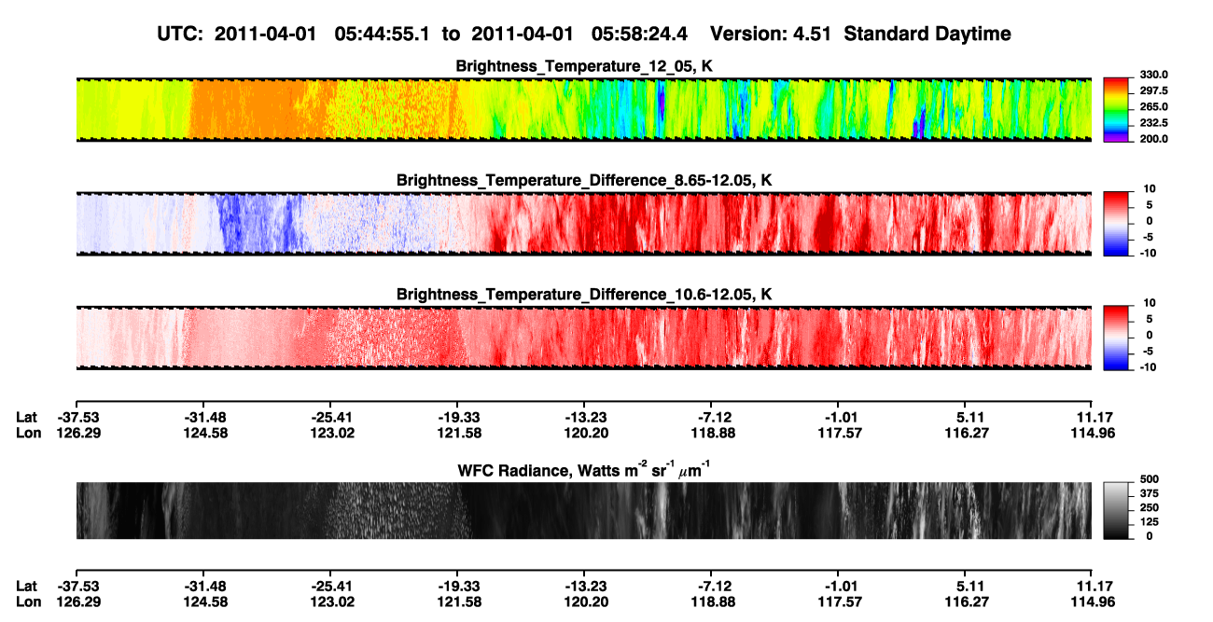This screenshot has width=1213, height=622.
Task: Click Lon '118.88' on the bottom axis below WFC
Action: point(711,601)
